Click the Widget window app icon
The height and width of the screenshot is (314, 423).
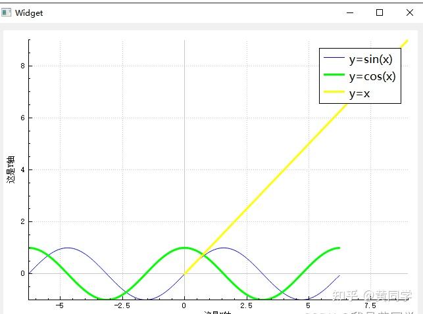(6, 12)
